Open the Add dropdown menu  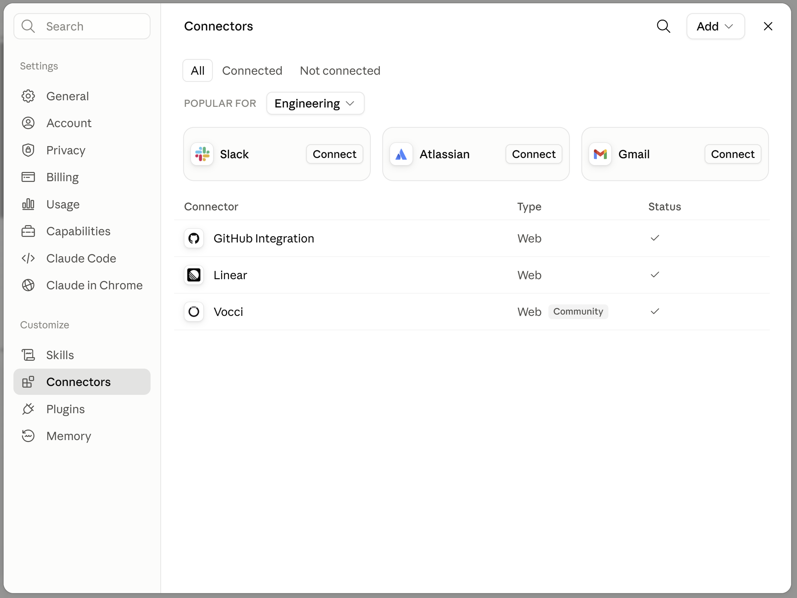tap(716, 26)
